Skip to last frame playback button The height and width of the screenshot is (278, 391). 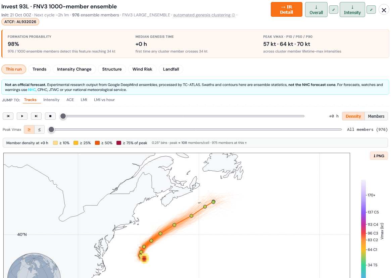(36, 116)
